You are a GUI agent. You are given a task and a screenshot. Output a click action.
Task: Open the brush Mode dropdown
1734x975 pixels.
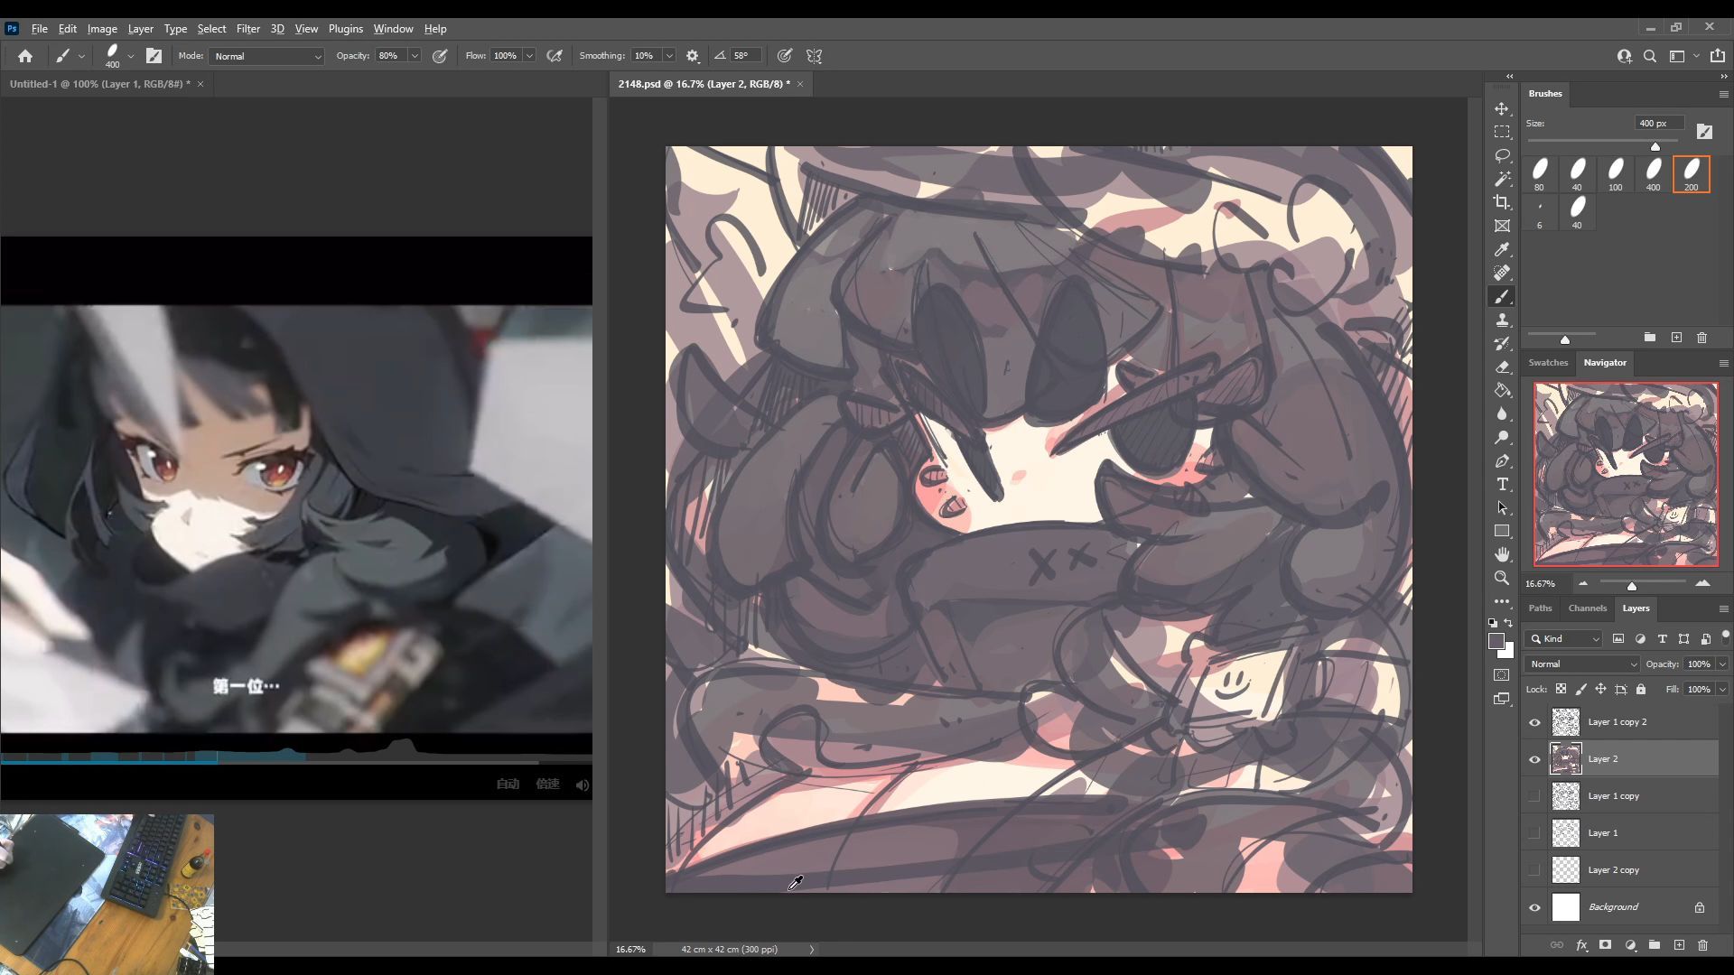266,56
